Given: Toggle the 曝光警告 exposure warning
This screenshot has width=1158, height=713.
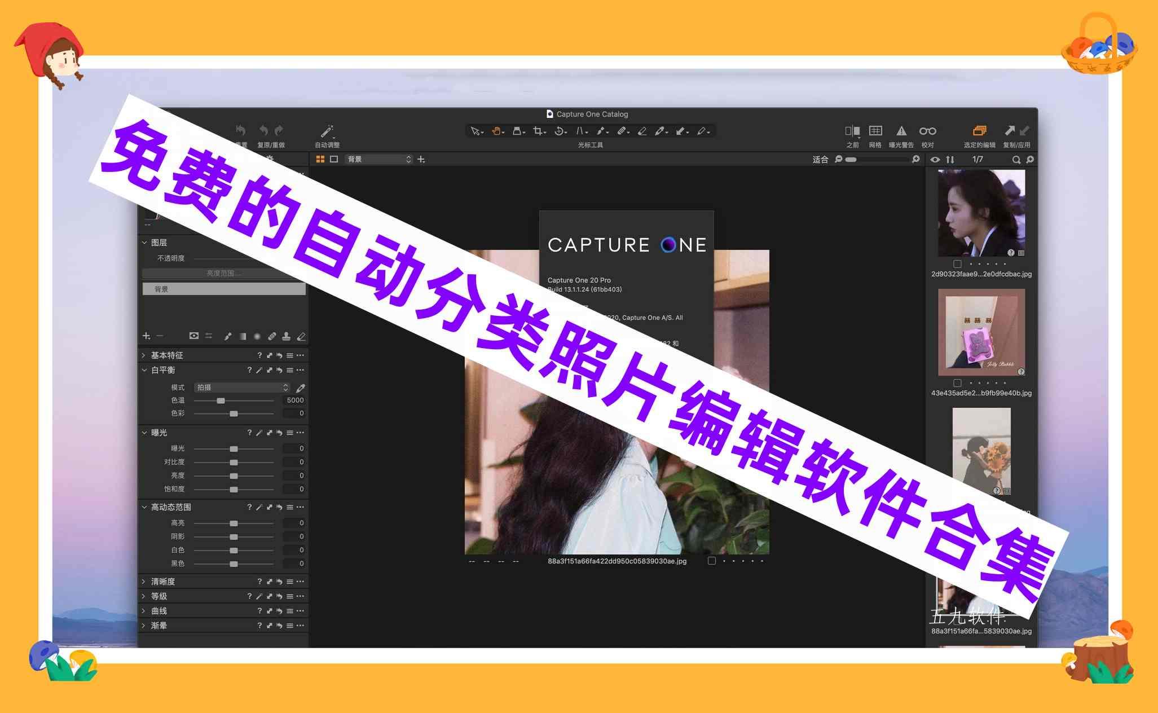Looking at the screenshot, I should [x=901, y=130].
